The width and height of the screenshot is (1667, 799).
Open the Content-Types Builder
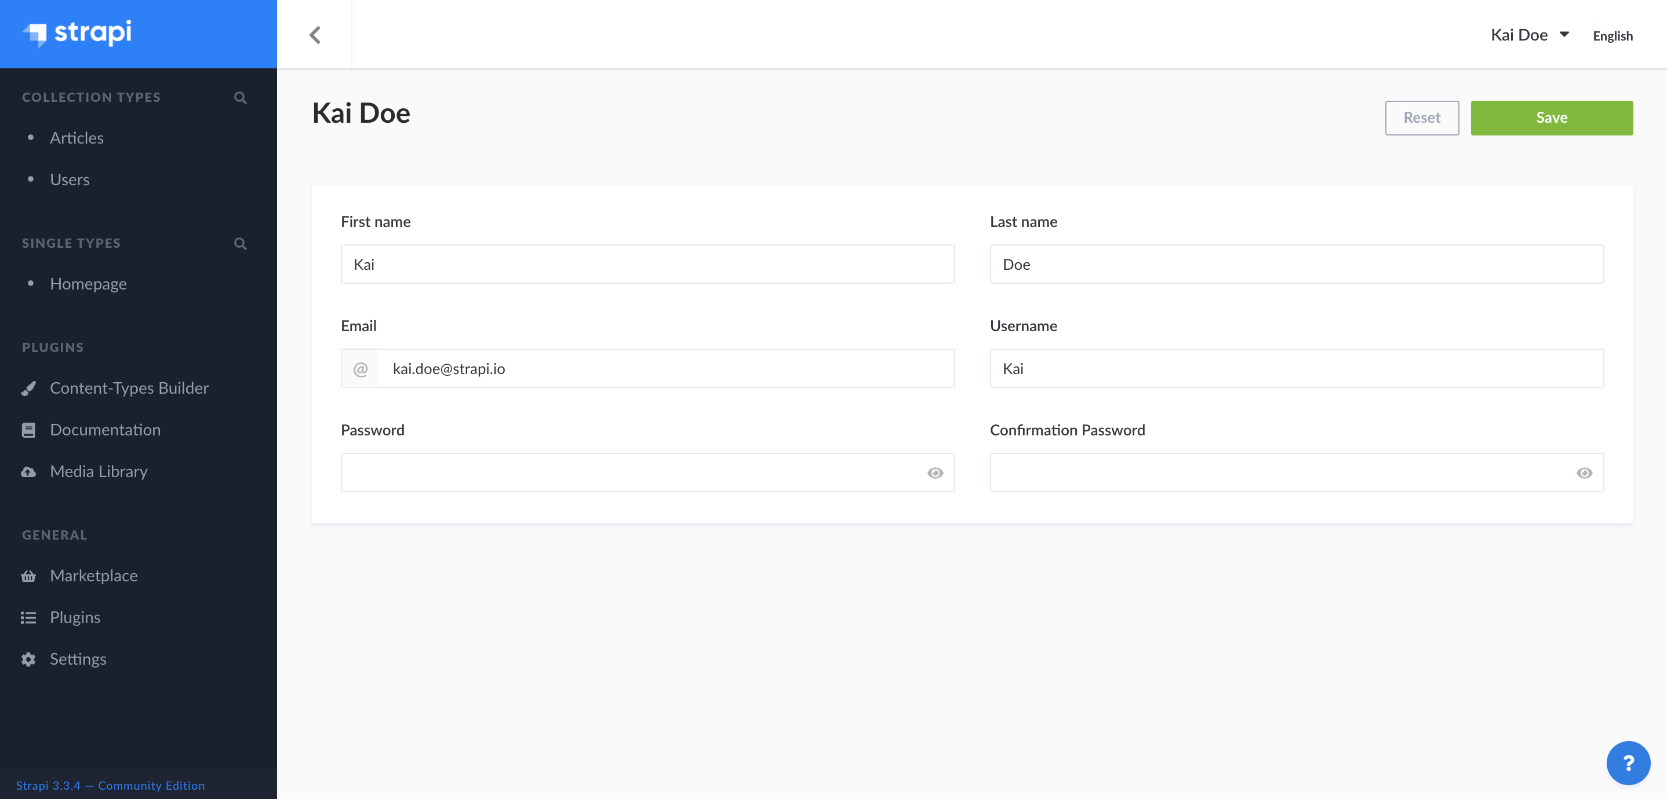pos(129,388)
